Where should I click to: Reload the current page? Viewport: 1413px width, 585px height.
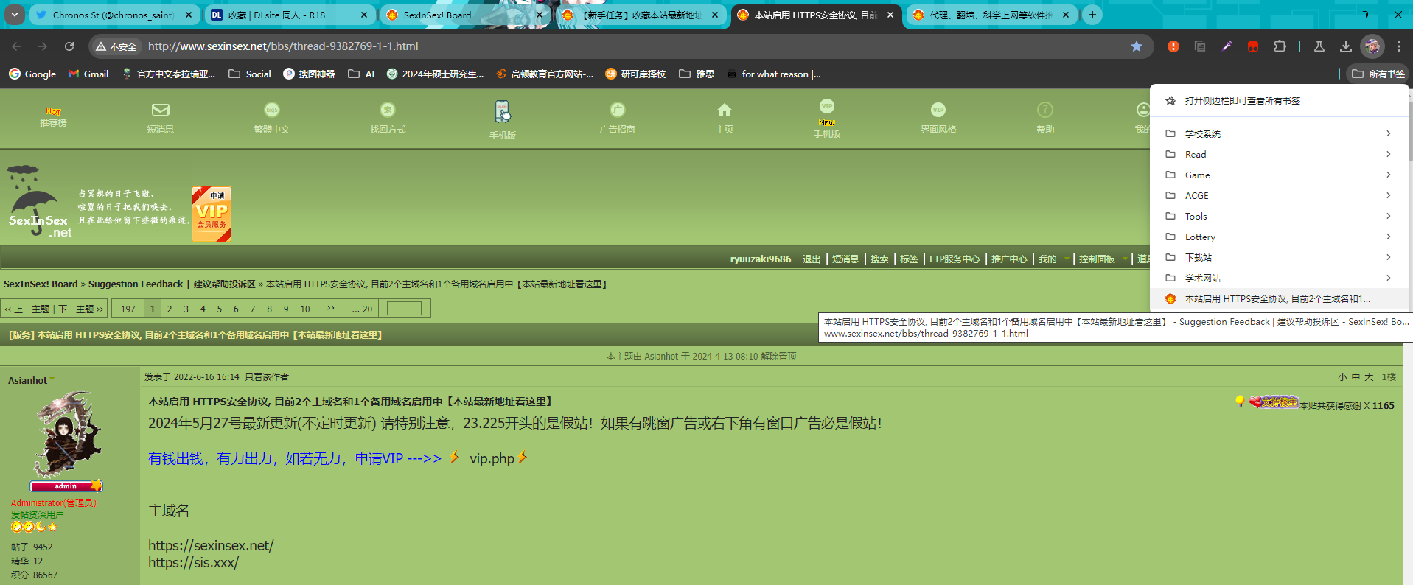69,46
